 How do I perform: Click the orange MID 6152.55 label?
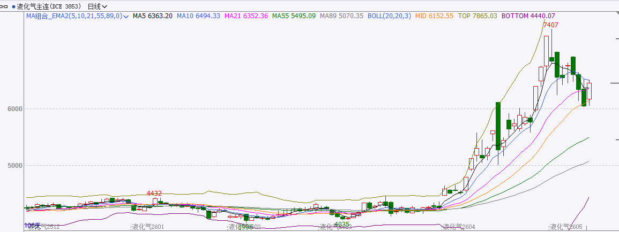point(434,16)
